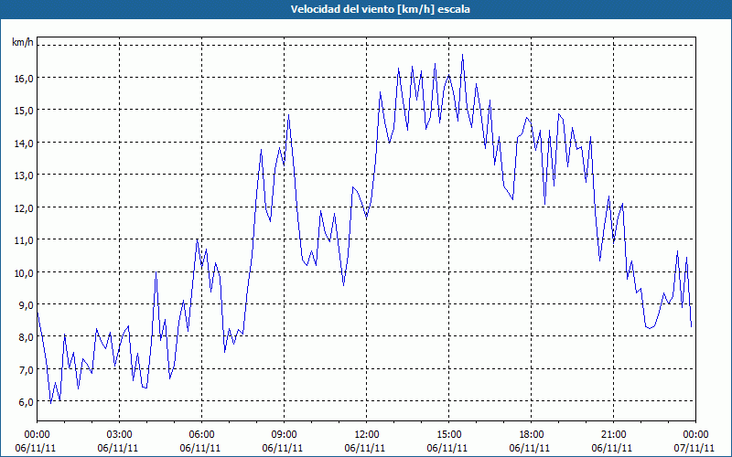The width and height of the screenshot is (732, 457).
Task: Click the 09:00 time axis label
Action: click(x=284, y=435)
